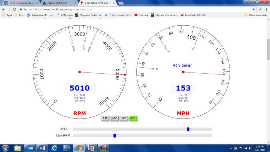Open Outlook from the taskbar
The height and width of the screenshot is (152, 270).
pos(30,148)
